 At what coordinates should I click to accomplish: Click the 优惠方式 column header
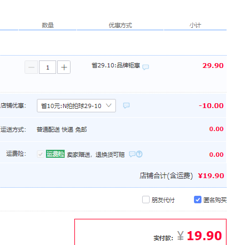pos(120,25)
